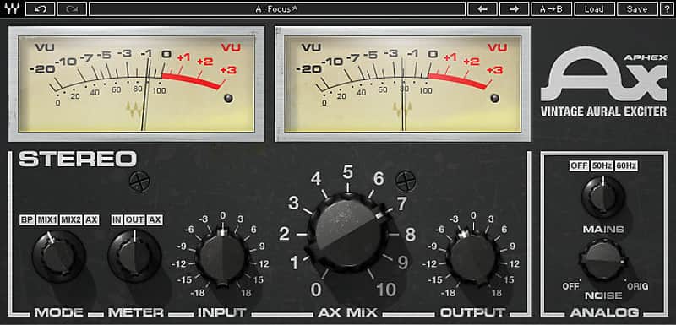The image size is (676, 325).
Task: Undo the last change
Action: pyautogui.click(x=40, y=8)
